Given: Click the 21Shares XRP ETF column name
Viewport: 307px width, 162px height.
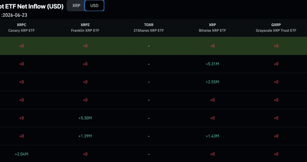Looking at the screenshot, I should (x=149, y=31).
